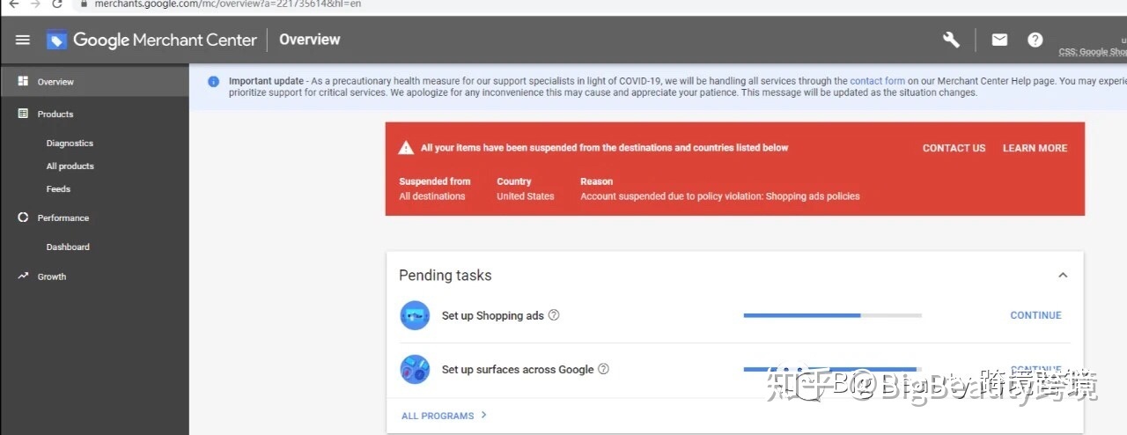Click the ALL PROGRAMS link
The image size is (1127, 435).
pos(438,416)
